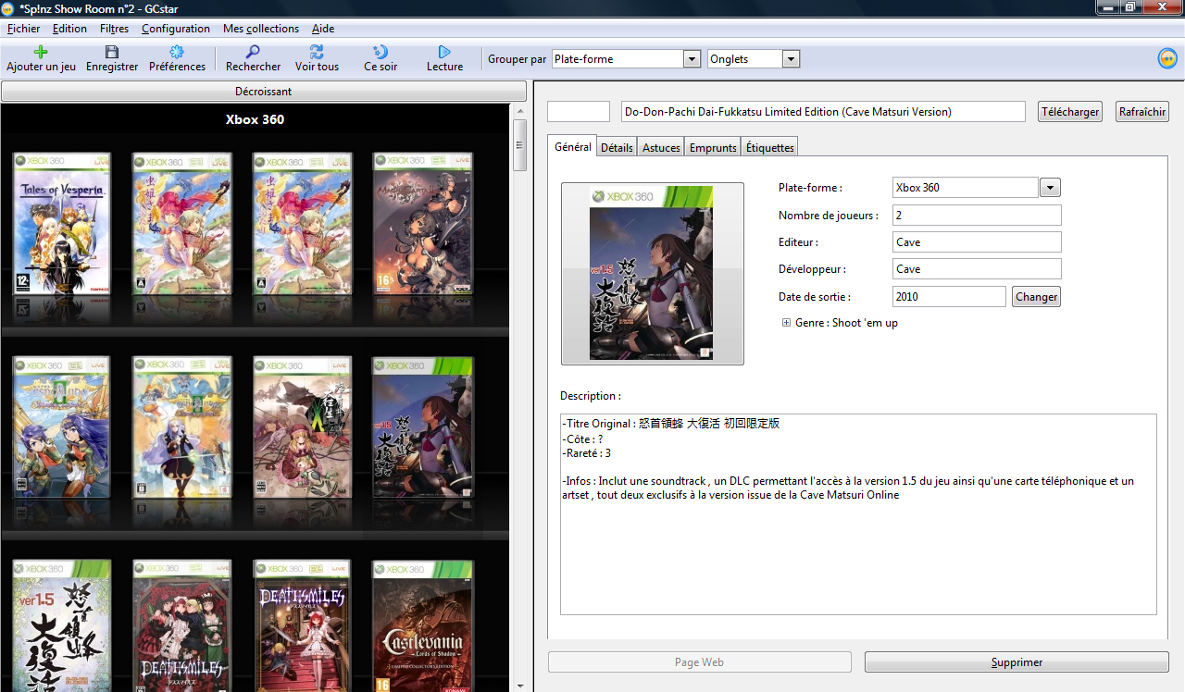The width and height of the screenshot is (1185, 692).
Task: Click the Ajouter un jeu toolbar icon
Action: click(x=41, y=52)
